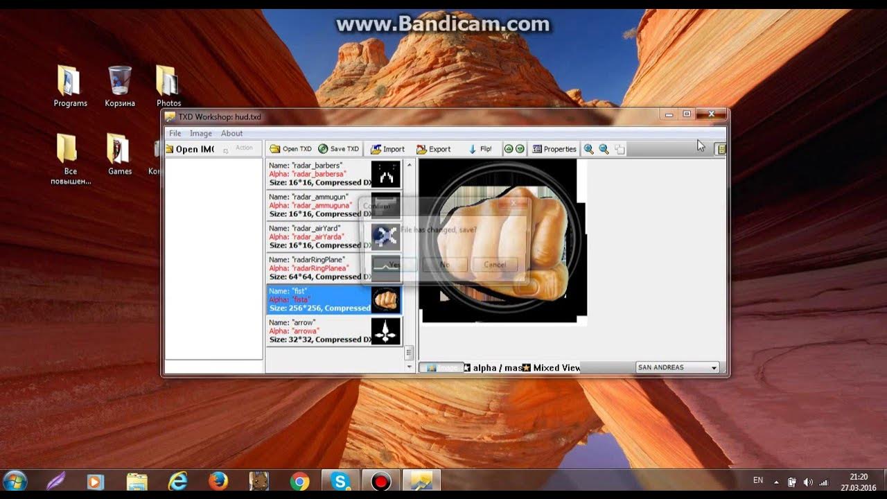
Task: Click the radar_airYard plane thumbnail
Action: 386,237
